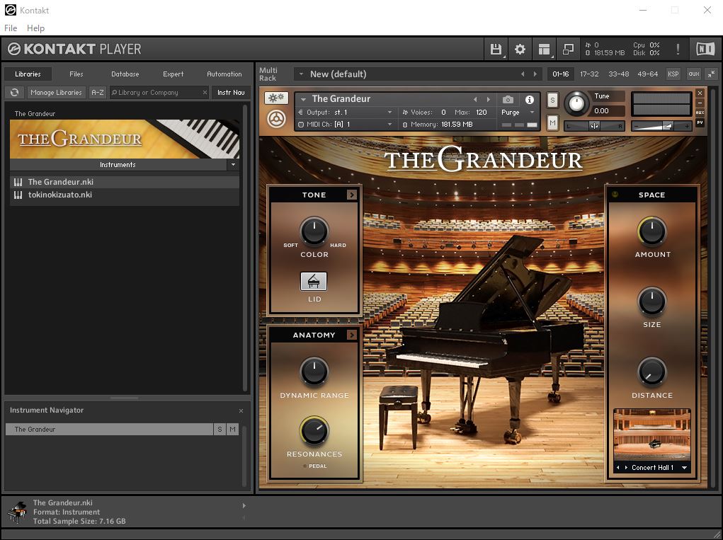Toggle the rack aux outputs button
This screenshot has height=540, width=723.
(694, 74)
